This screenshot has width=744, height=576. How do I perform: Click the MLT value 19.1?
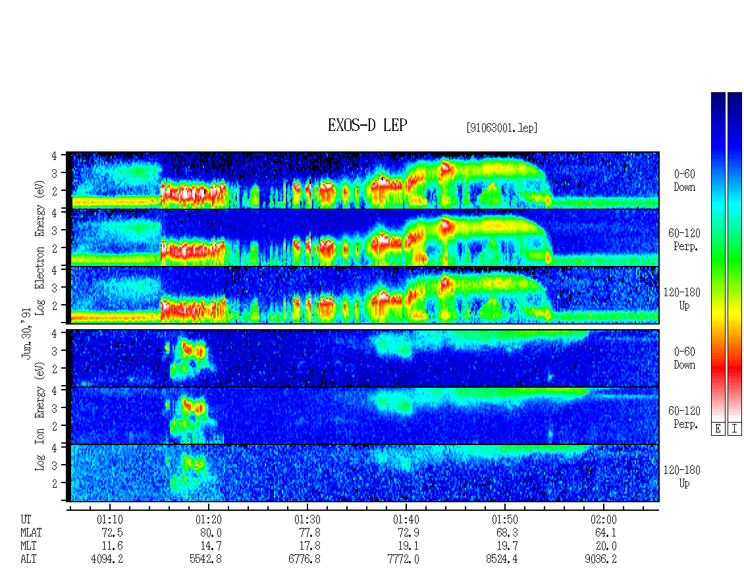pos(408,546)
